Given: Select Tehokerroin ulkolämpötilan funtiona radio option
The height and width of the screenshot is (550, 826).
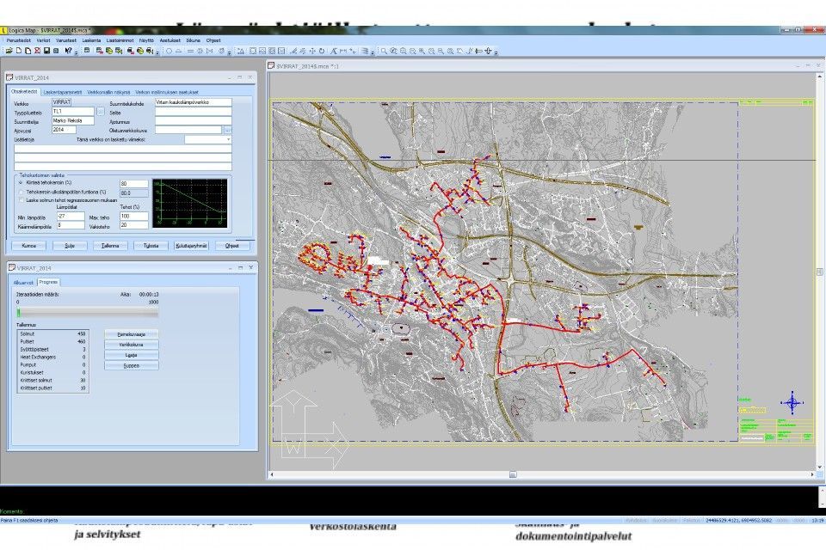Looking at the screenshot, I should pos(20,192).
